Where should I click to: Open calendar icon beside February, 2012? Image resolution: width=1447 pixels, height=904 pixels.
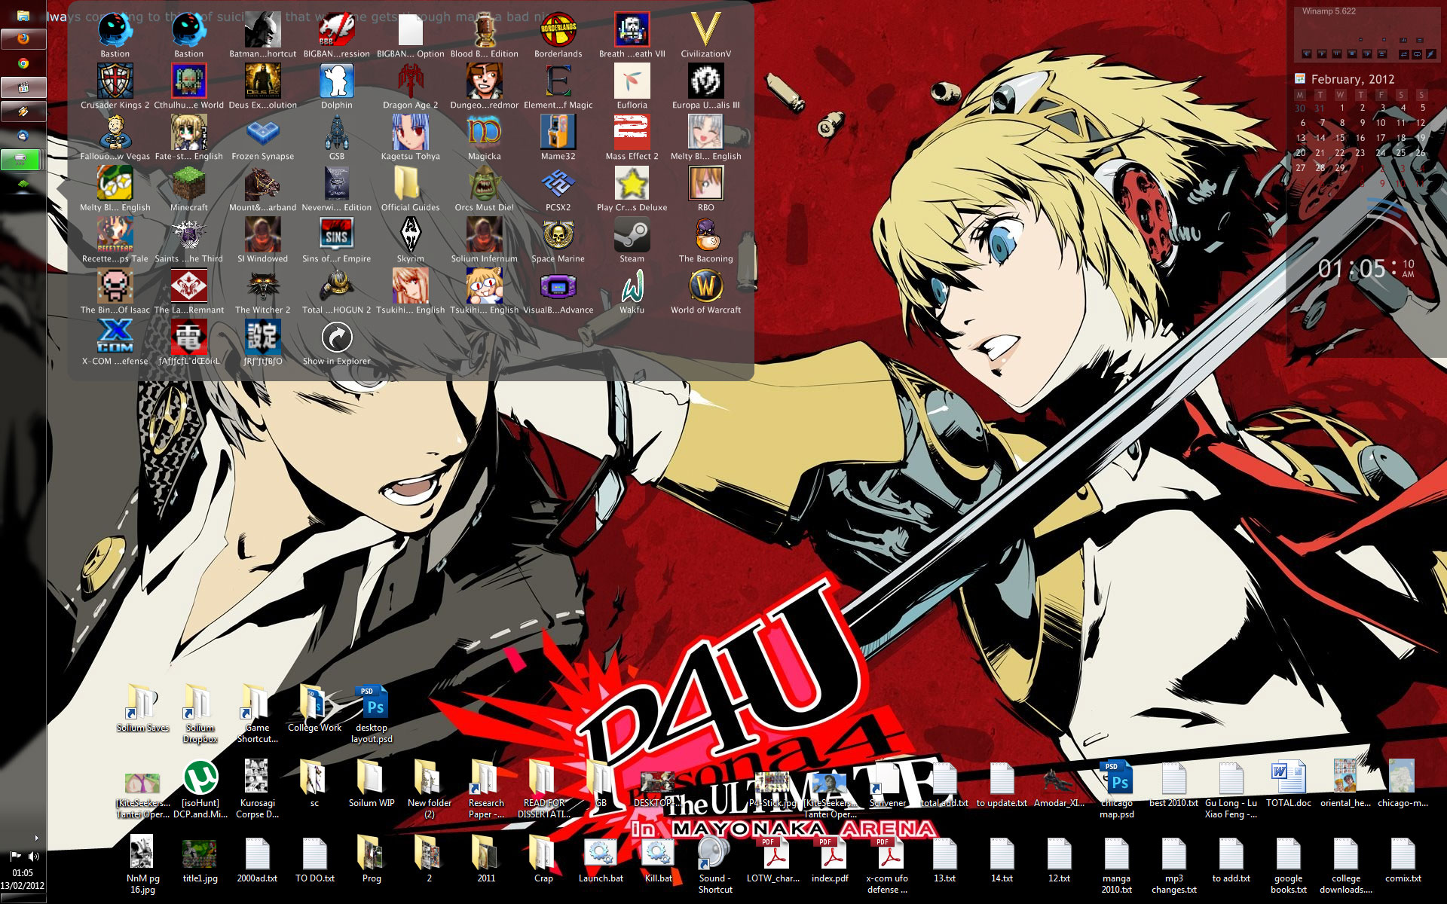click(x=1300, y=78)
